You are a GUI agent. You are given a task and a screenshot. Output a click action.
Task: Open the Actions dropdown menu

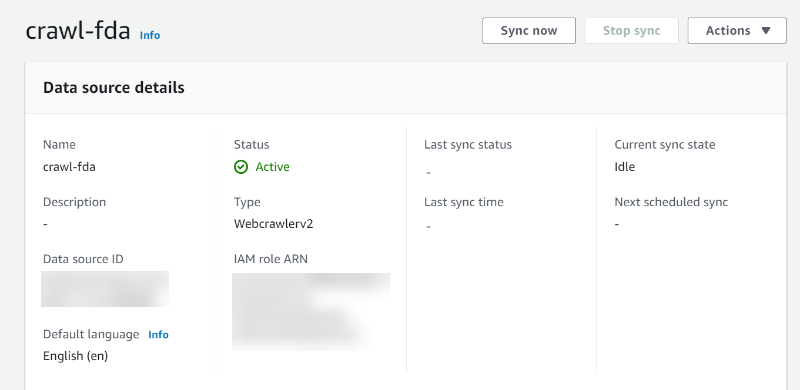click(x=737, y=30)
